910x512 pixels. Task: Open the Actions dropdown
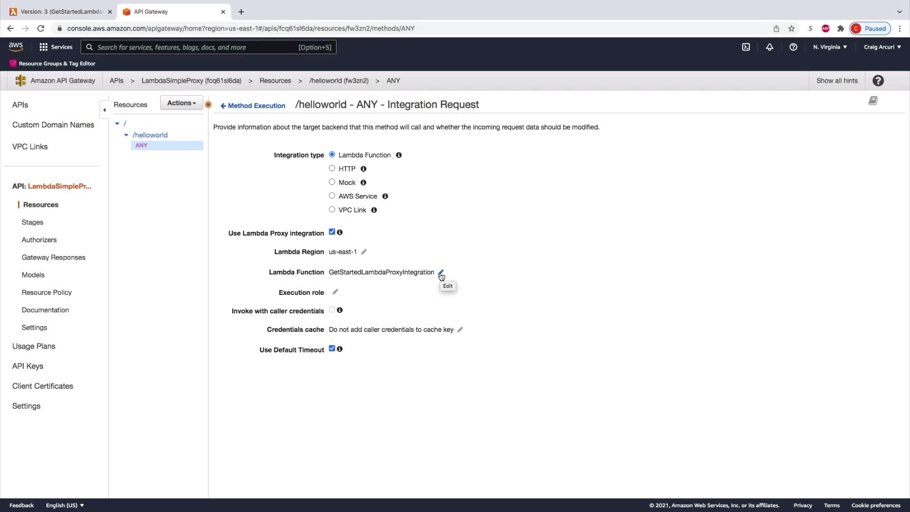(x=181, y=103)
